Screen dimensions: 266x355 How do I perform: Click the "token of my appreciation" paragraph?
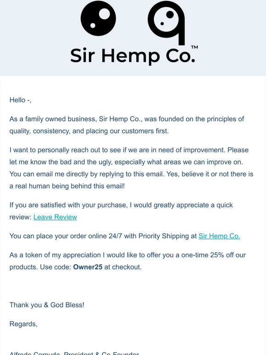(x=127, y=261)
